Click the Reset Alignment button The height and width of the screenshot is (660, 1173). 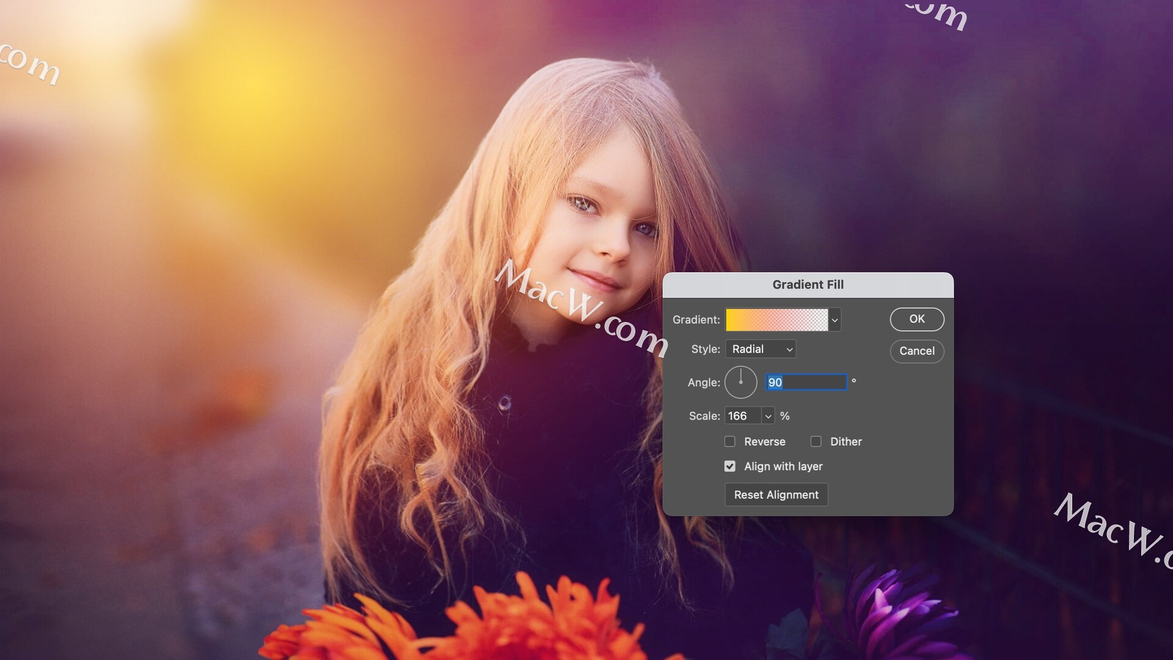point(776,495)
